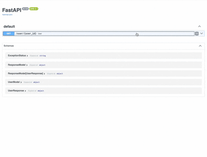The width and height of the screenshot is (207, 157).
Task: Expand the UserModel schema arrow
Action: [21, 82]
